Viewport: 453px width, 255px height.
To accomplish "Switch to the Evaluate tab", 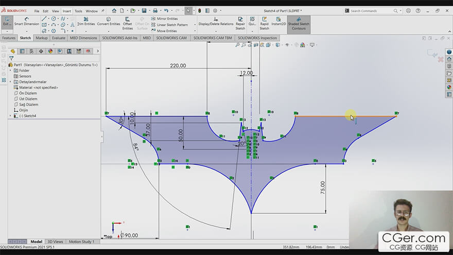I will click(x=59, y=38).
